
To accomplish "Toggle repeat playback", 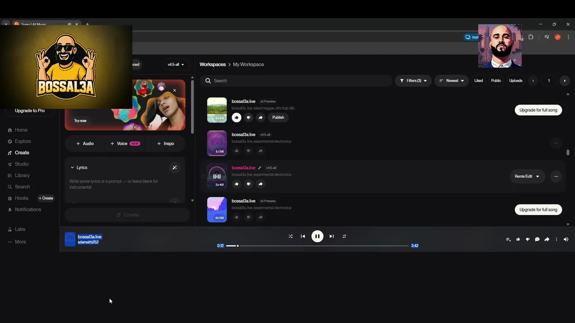I will 344,236.
